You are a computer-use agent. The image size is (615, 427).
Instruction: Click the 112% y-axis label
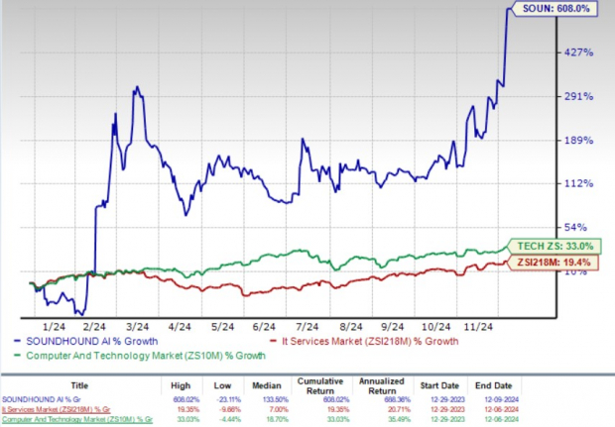coord(578,183)
